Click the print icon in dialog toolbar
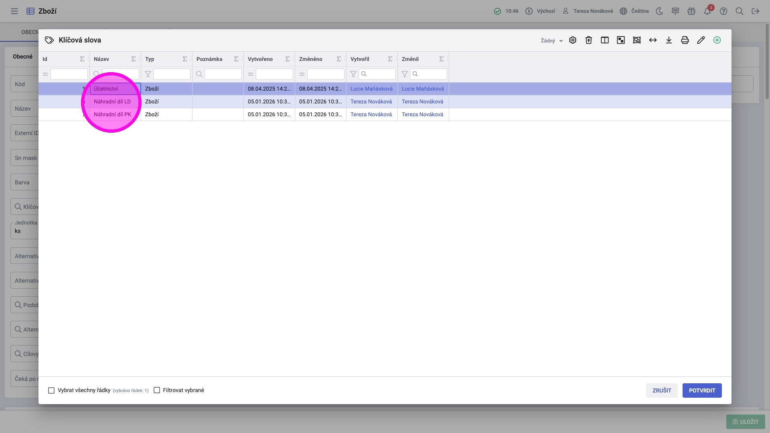This screenshot has height=433, width=770. (685, 40)
